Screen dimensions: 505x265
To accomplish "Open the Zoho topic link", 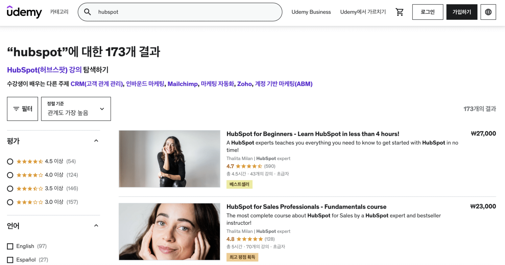I will (245, 84).
